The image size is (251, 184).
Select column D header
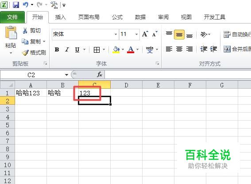pos(126,85)
